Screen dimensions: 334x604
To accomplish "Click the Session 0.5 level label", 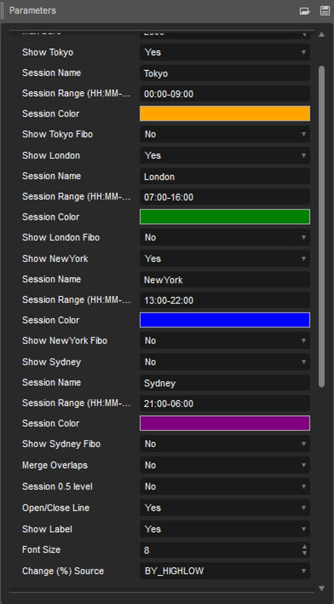I will click(57, 486).
